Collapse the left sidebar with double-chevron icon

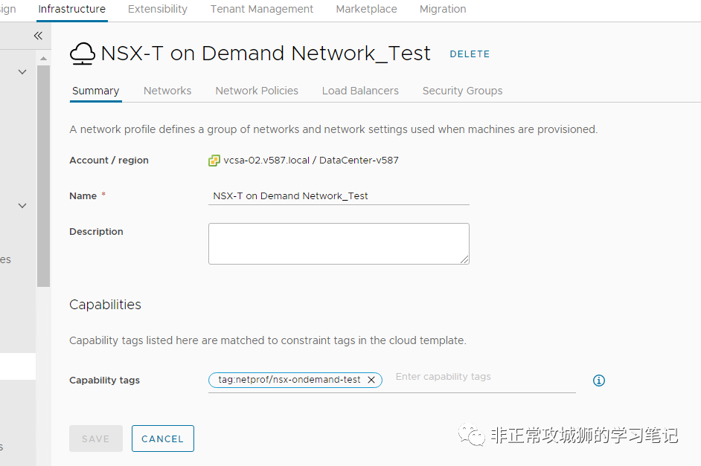pyautogui.click(x=38, y=36)
